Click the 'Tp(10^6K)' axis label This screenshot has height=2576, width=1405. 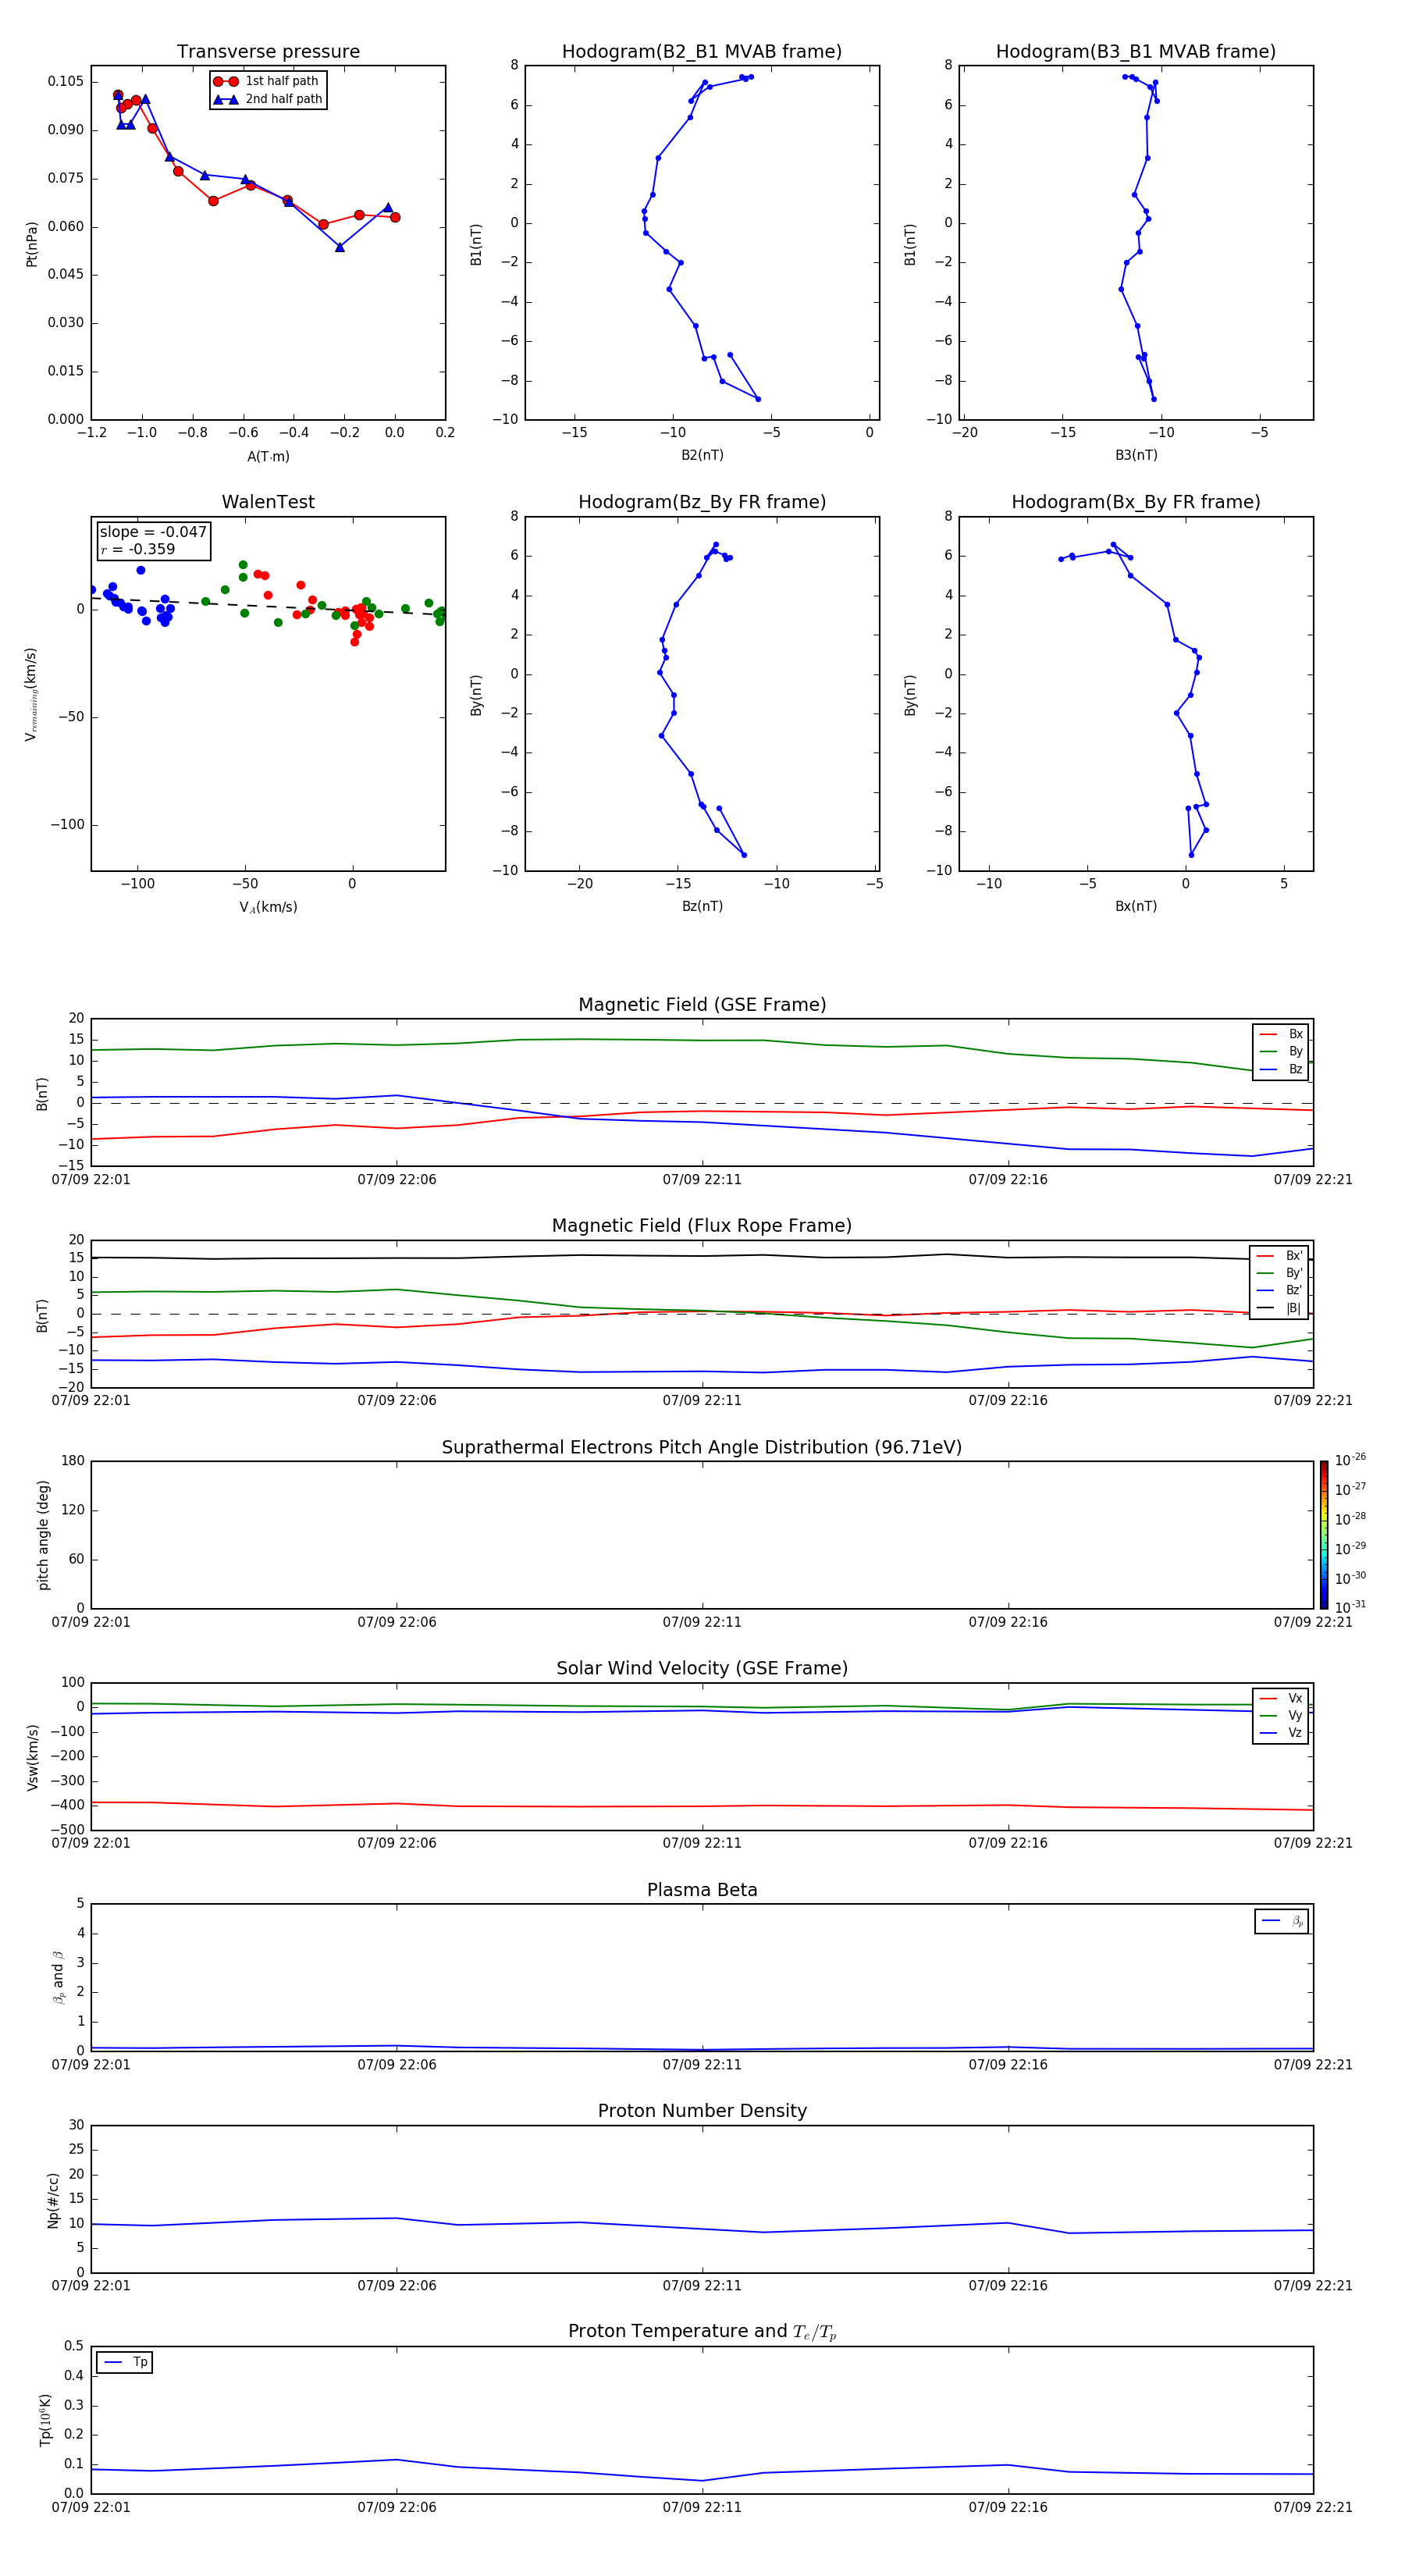point(45,2420)
